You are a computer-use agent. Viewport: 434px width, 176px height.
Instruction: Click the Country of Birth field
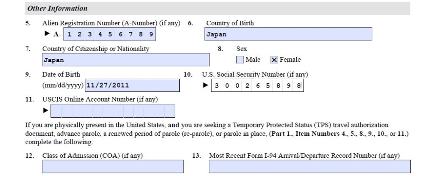pos(288,34)
